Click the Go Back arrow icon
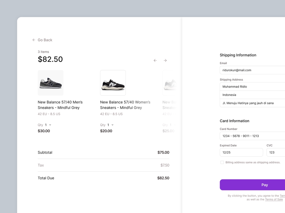The image size is (285, 213). coord(34,40)
